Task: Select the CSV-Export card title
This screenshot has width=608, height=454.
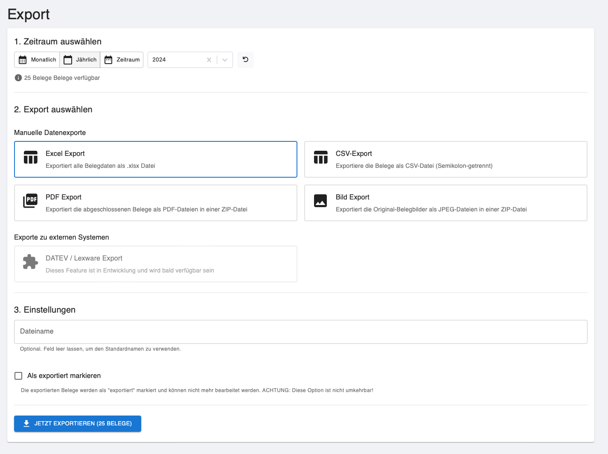Action: (354, 154)
